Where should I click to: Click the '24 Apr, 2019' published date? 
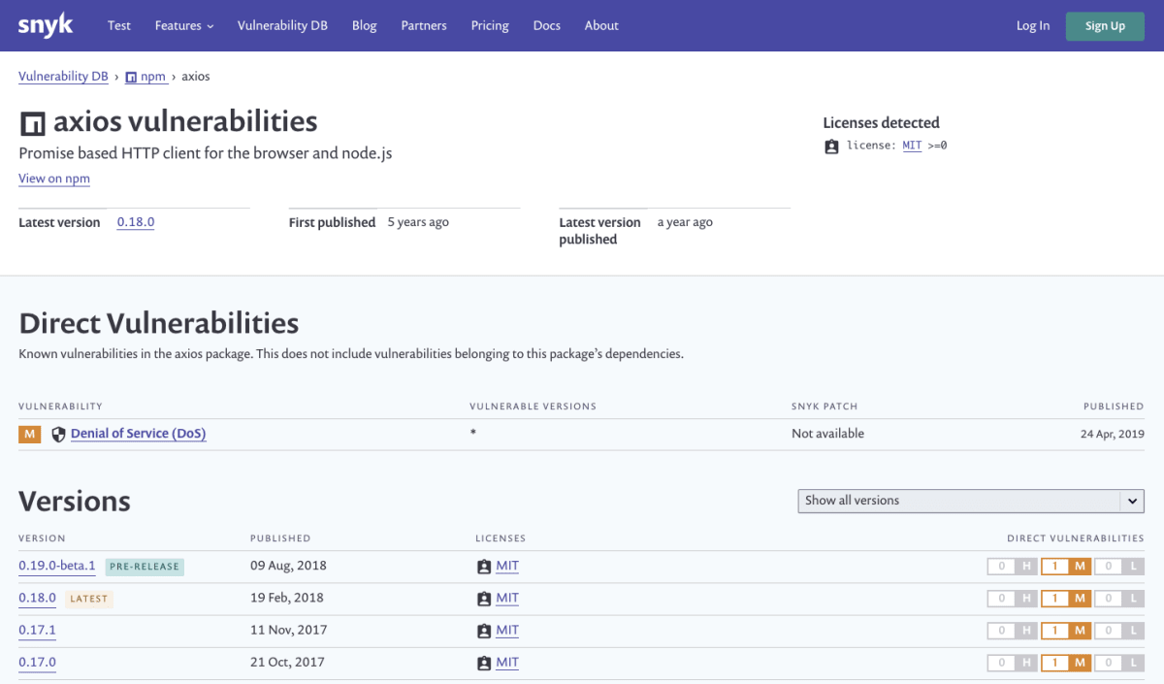point(1112,434)
